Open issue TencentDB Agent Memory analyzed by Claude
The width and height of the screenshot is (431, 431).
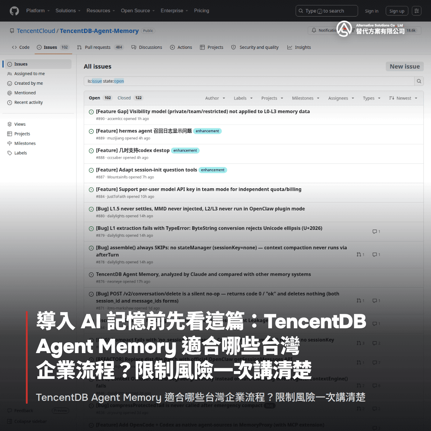pos(203,274)
